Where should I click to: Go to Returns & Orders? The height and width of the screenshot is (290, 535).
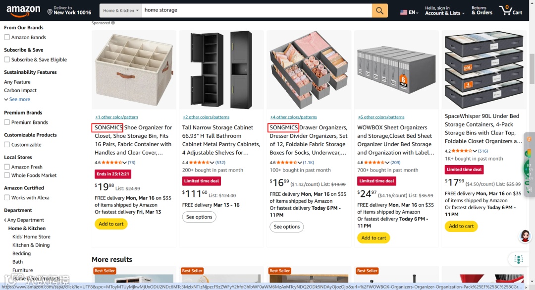(x=482, y=10)
